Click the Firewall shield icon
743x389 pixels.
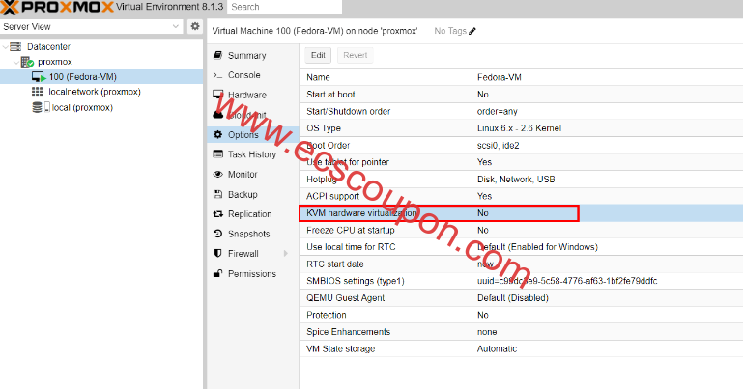click(217, 253)
